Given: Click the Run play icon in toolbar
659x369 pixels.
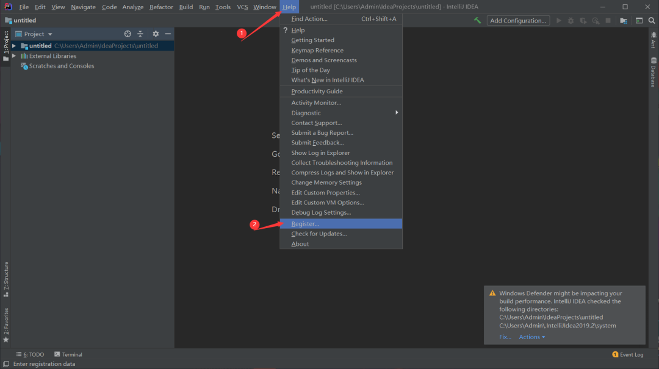Looking at the screenshot, I should coord(558,20).
